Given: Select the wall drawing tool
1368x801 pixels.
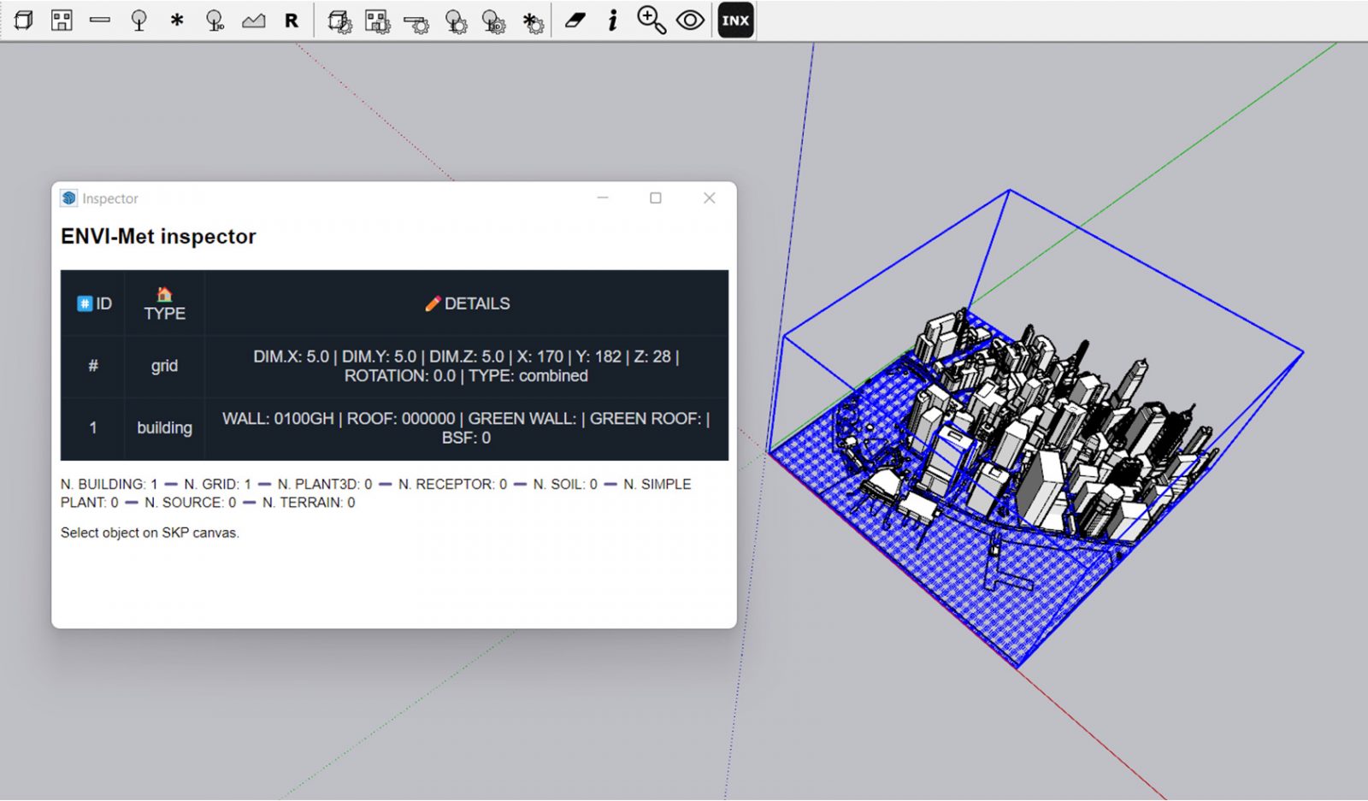Looking at the screenshot, I should pyautogui.click(x=101, y=21).
